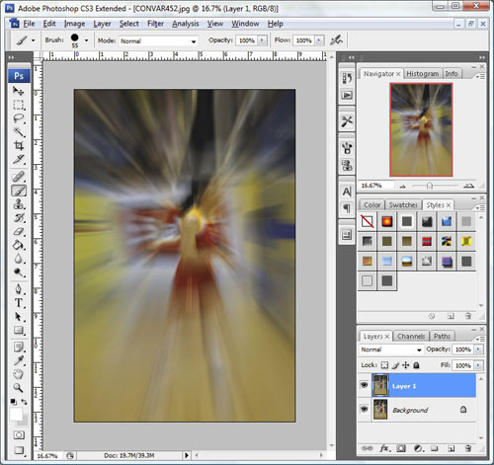Viewport: 494px width, 465px height.
Task: Open the Image menu
Action: [75, 24]
